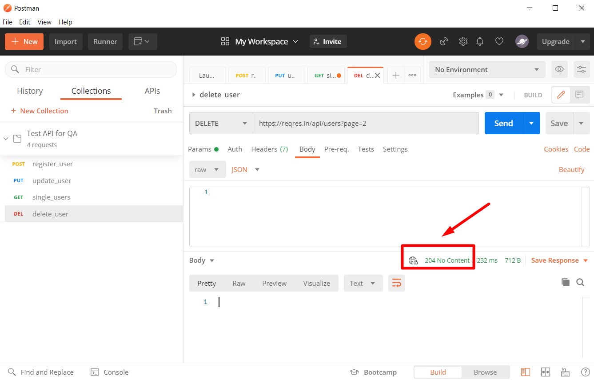Open the notifications bell
This screenshot has width=594, height=380.
pos(480,41)
